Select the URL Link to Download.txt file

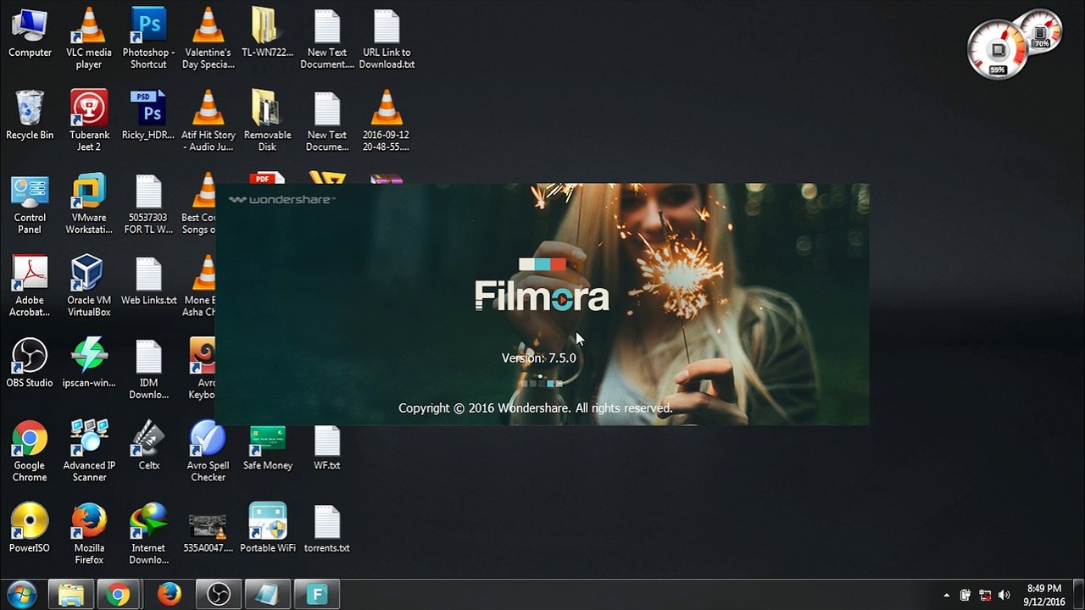[x=387, y=38]
